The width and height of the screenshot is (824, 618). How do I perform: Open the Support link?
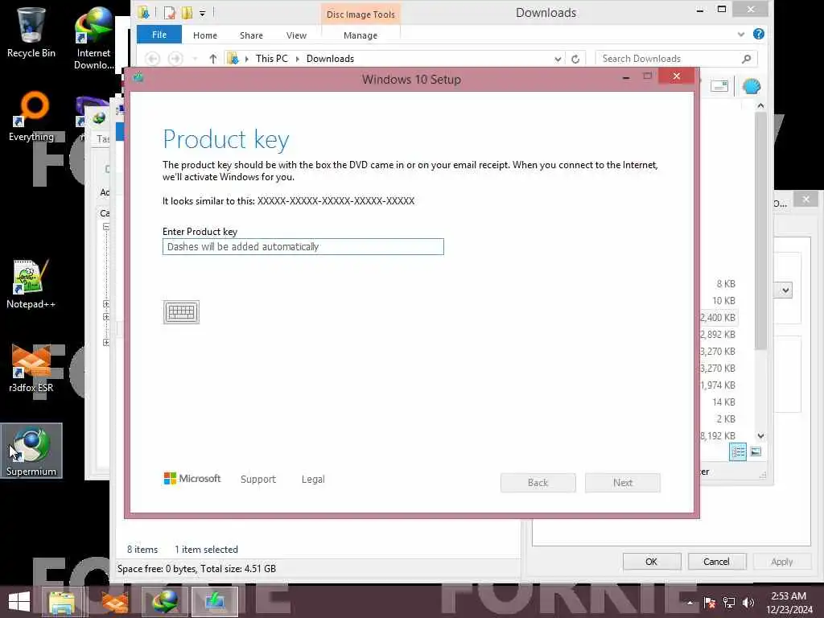[258, 480]
